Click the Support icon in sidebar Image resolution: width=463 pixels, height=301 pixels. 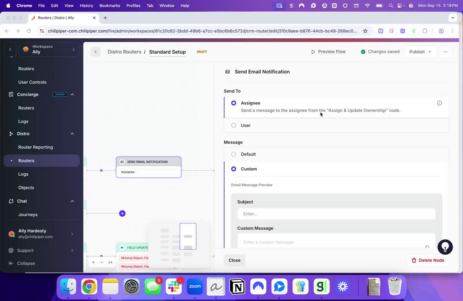(x=11, y=250)
